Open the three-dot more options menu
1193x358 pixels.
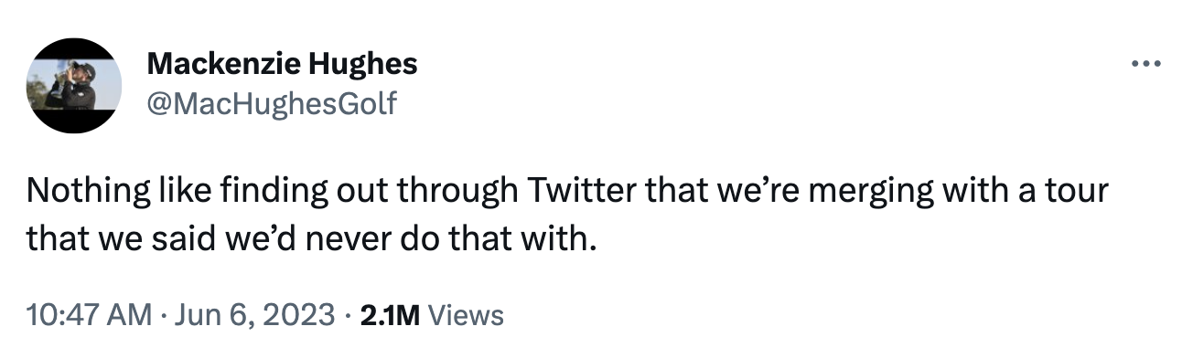(x=1145, y=64)
